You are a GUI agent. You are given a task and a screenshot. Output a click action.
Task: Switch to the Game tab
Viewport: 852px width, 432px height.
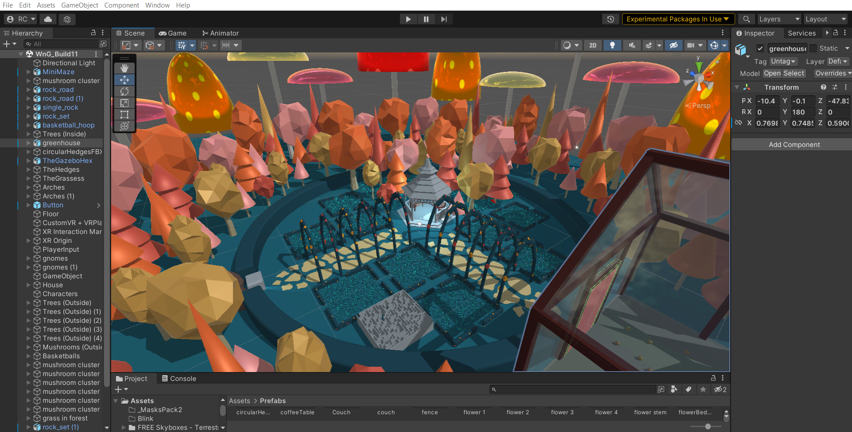pos(173,33)
